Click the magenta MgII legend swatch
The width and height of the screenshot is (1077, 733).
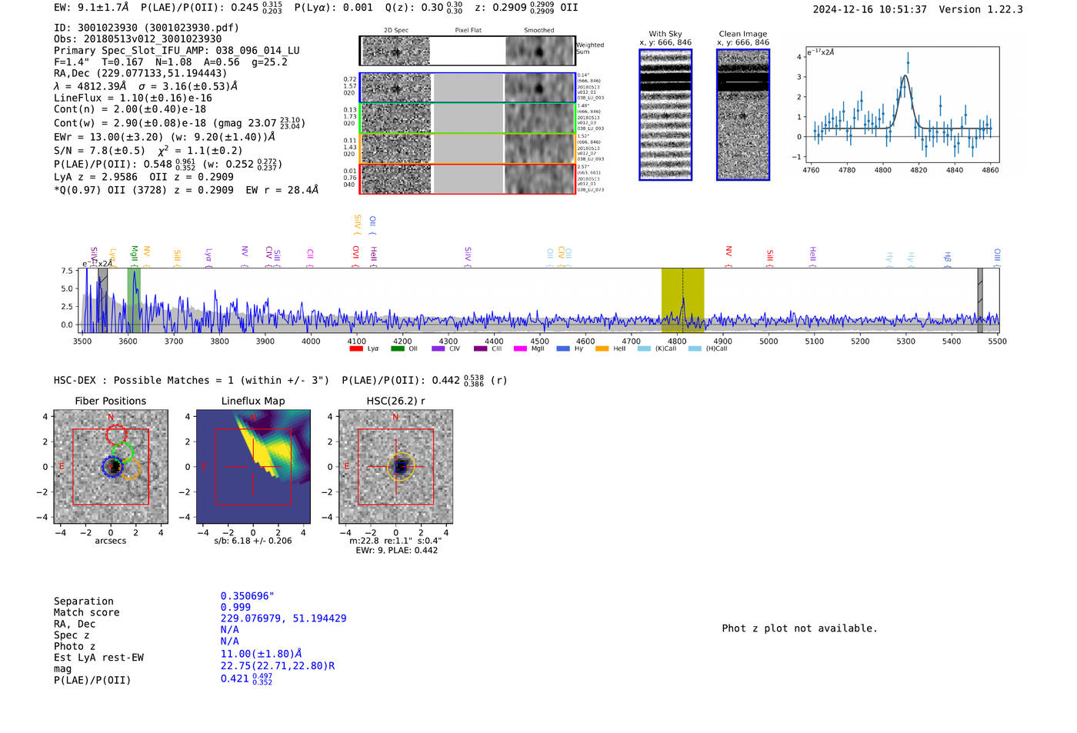coord(521,348)
